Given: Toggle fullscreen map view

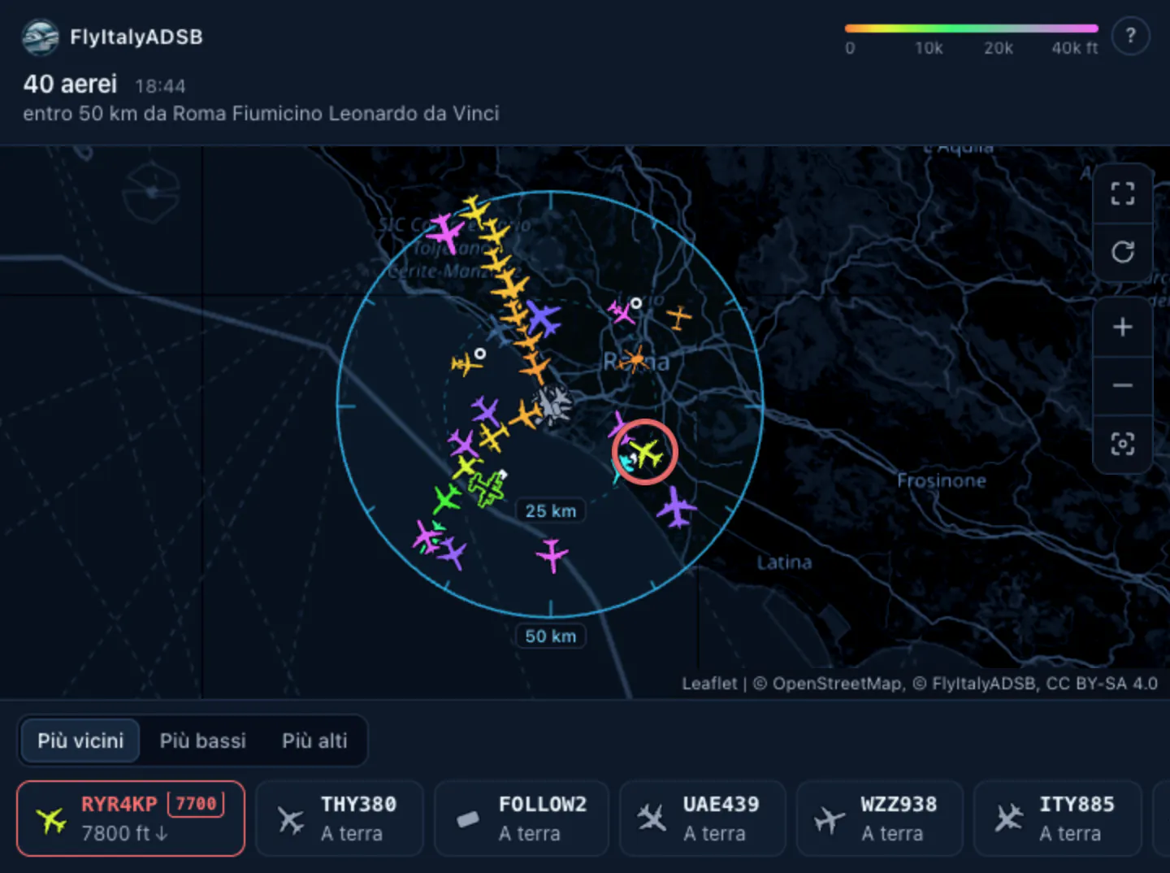Looking at the screenshot, I should coord(1122,193).
